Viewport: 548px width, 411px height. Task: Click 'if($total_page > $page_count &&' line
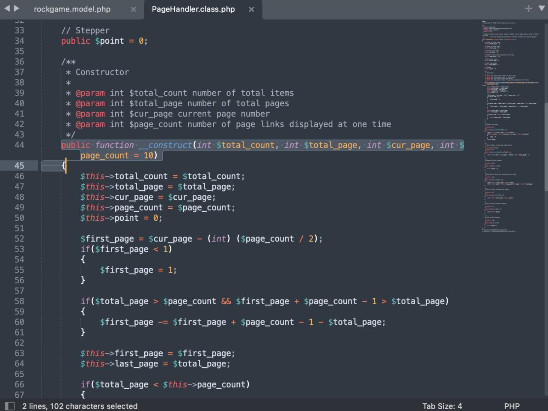(x=265, y=301)
